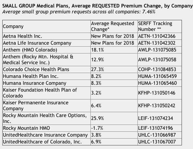Select Humana Health Plan Inc. cell
Viewport: 193px width, 149px height.
[x=46, y=76]
